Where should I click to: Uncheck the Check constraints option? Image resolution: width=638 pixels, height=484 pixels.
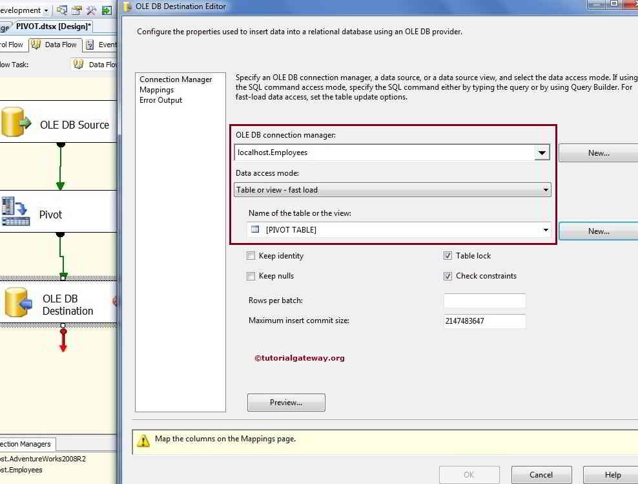[448, 276]
